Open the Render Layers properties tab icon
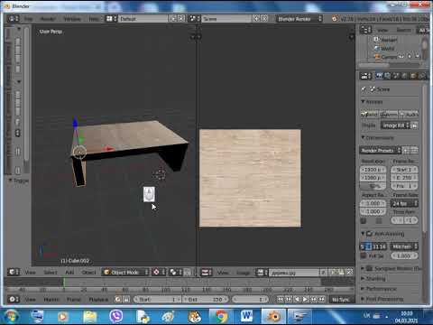 [388, 76]
